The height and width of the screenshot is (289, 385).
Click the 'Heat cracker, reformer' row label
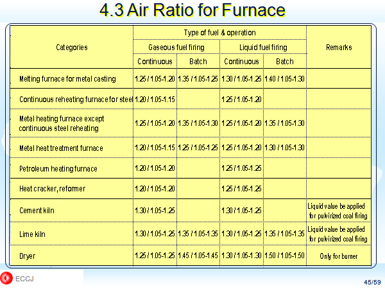(x=53, y=189)
